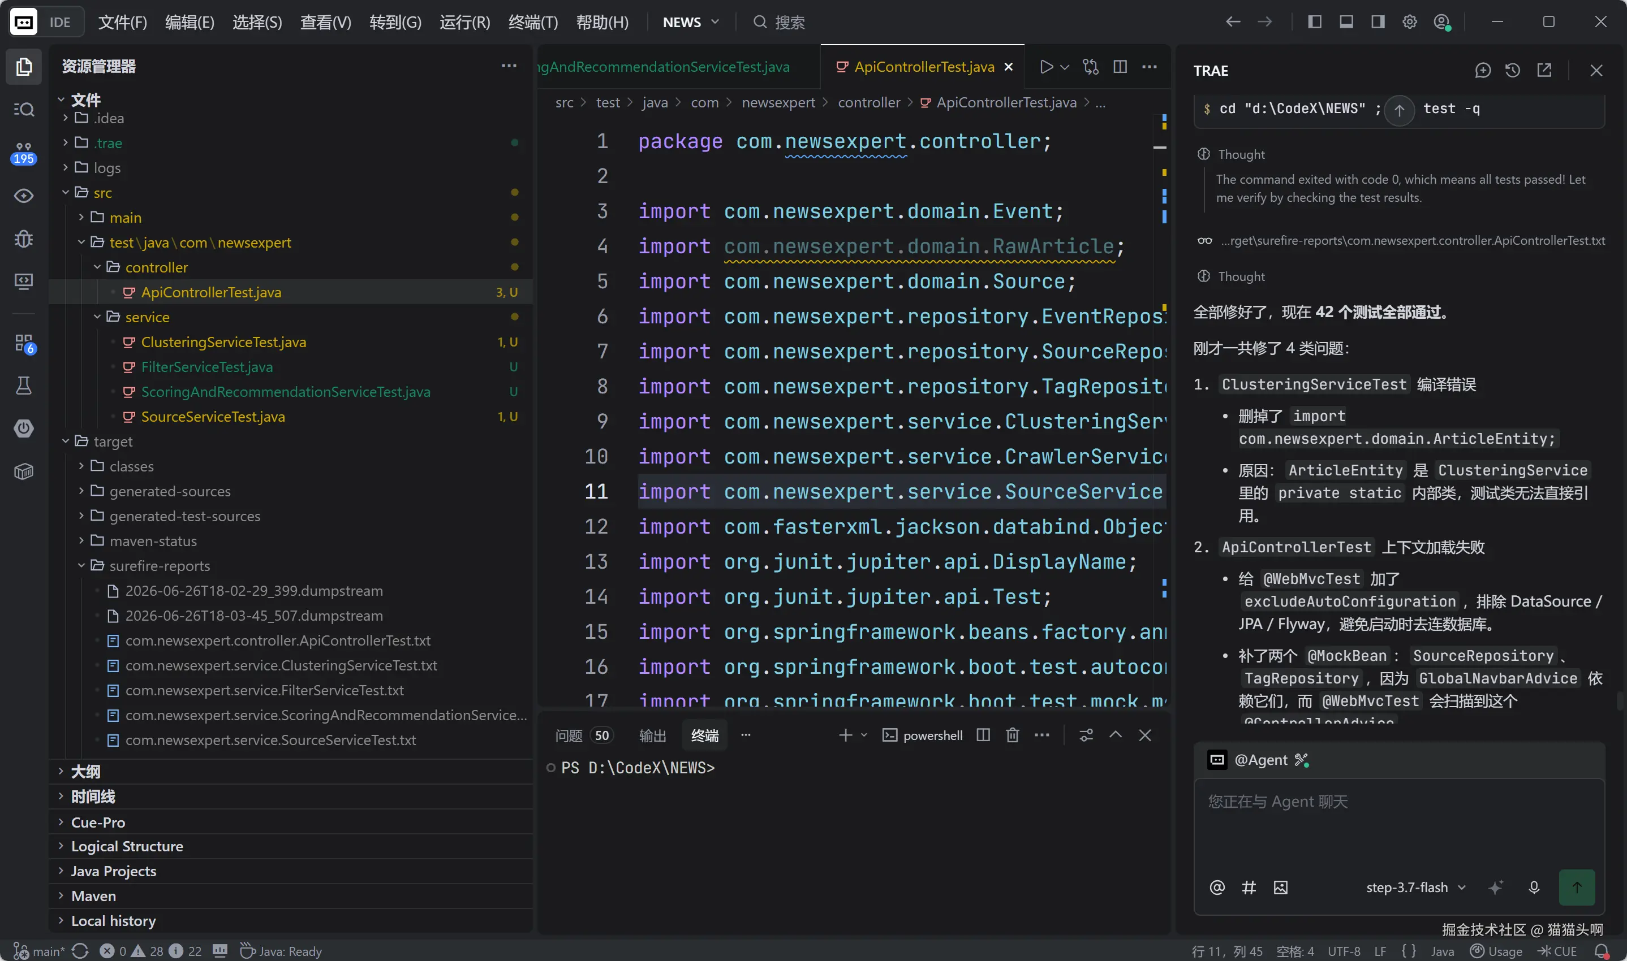
Task: Open new terminal profile dropdown arrow
Action: click(x=864, y=735)
